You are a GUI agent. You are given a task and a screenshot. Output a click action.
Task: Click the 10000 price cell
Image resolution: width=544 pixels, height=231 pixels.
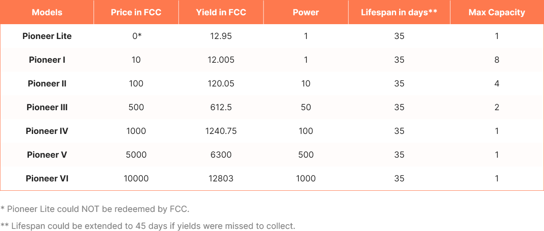136,178
